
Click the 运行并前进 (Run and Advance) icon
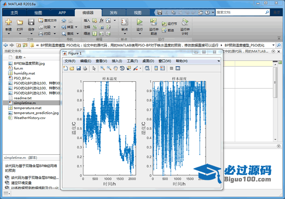(x=154, y=22)
